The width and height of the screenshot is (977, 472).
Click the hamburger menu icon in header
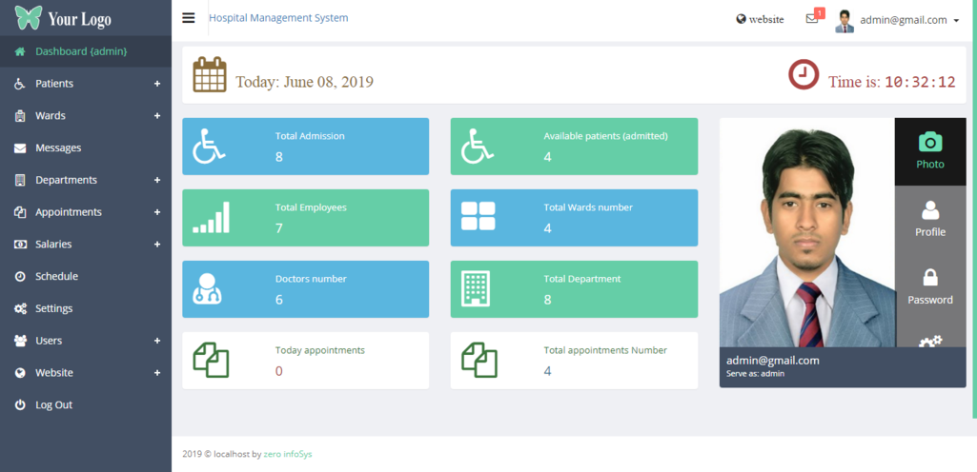coord(189,18)
